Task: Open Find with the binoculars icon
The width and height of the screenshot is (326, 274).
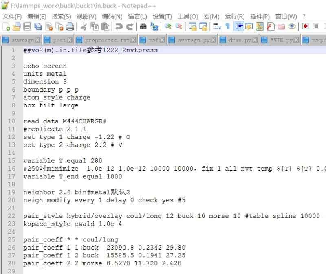Action: coord(143,26)
